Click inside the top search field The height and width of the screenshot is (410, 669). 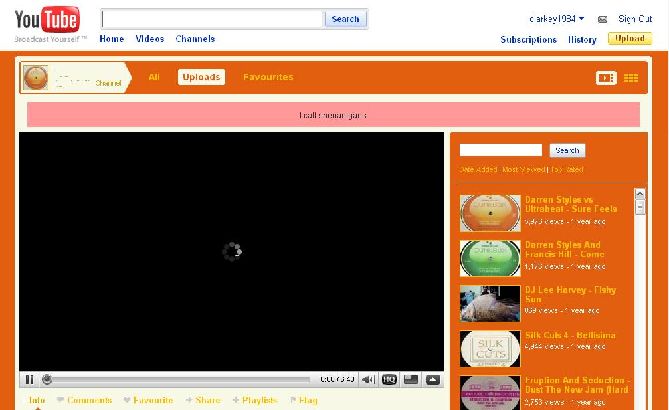[212, 19]
